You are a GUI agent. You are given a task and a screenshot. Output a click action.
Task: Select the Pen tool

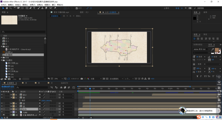tap(30, 8)
